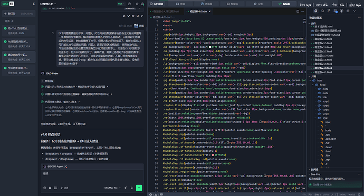Select the body rule in the outline
The width and height of the screenshot is (364, 196).
point(328,130)
